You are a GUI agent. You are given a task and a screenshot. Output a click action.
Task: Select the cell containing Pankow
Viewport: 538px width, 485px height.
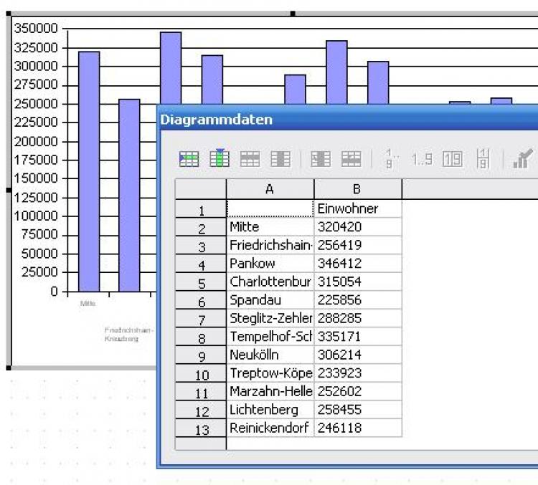[270, 264]
